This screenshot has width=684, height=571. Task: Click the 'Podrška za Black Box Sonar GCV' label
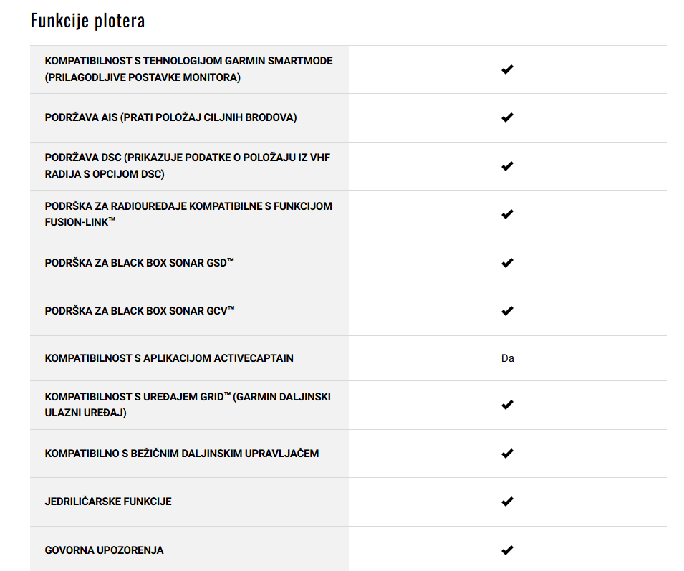coord(140,311)
